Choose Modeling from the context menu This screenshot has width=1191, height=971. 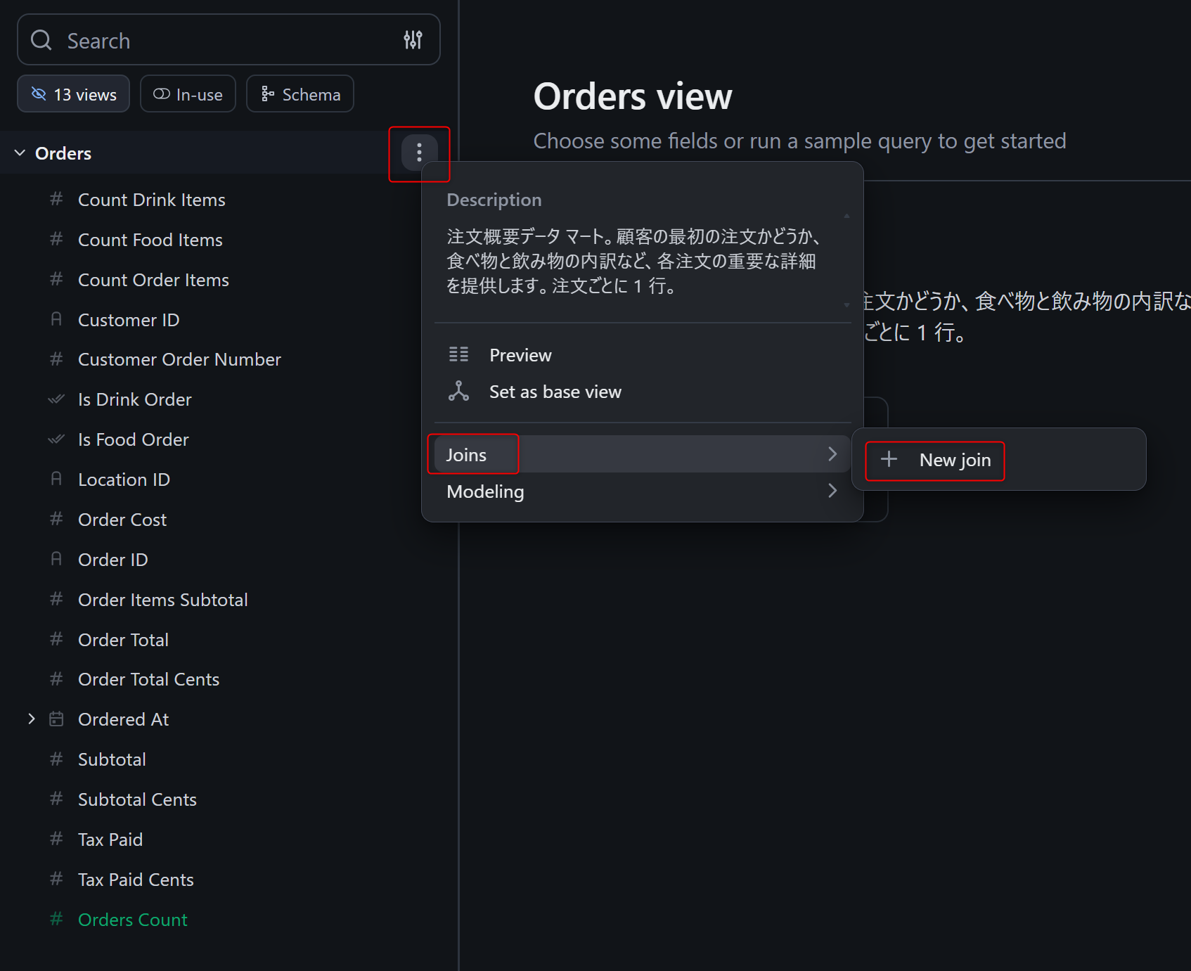coord(485,491)
